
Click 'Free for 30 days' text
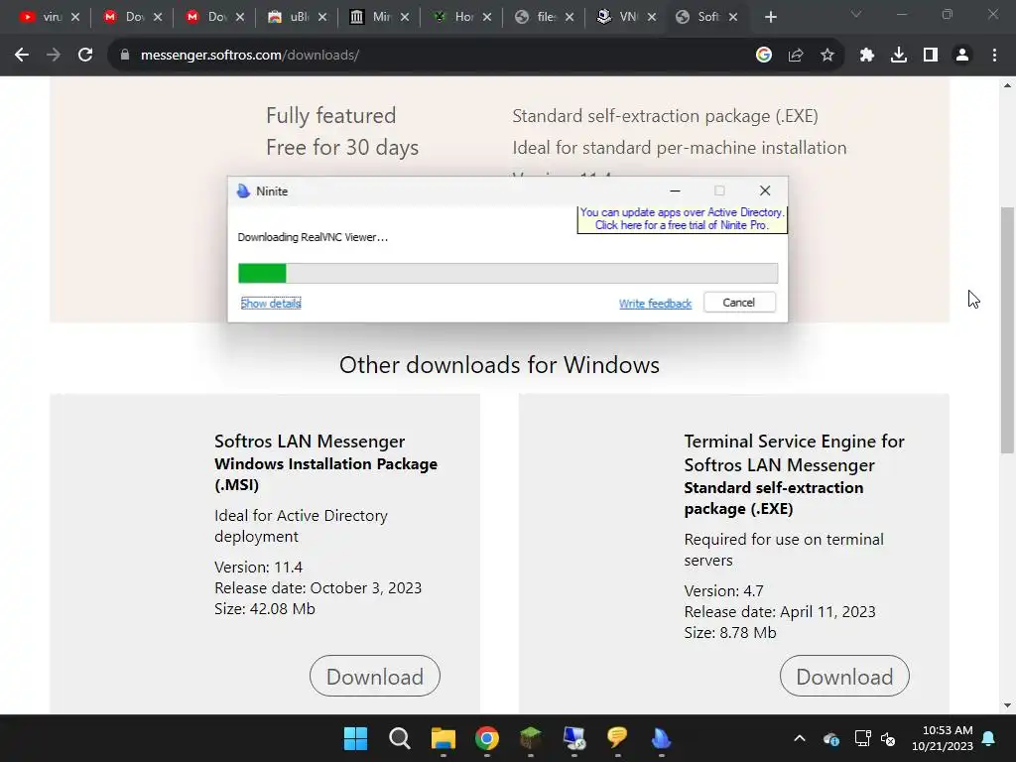click(342, 148)
